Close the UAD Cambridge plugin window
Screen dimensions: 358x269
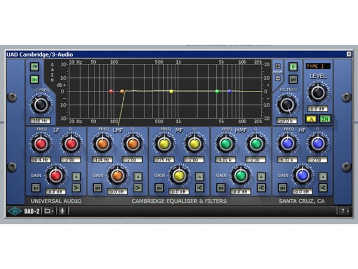click(x=349, y=54)
